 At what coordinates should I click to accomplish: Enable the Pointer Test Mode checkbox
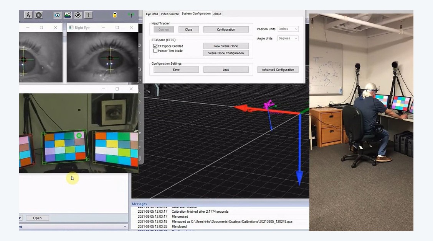pyautogui.click(x=155, y=50)
